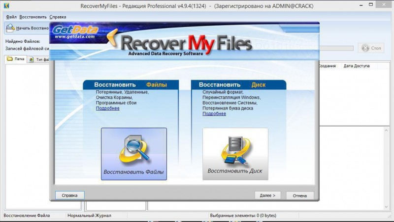Click the scan progress bar
Image resolution: width=394 pixels, height=222 pixels.
point(336,48)
